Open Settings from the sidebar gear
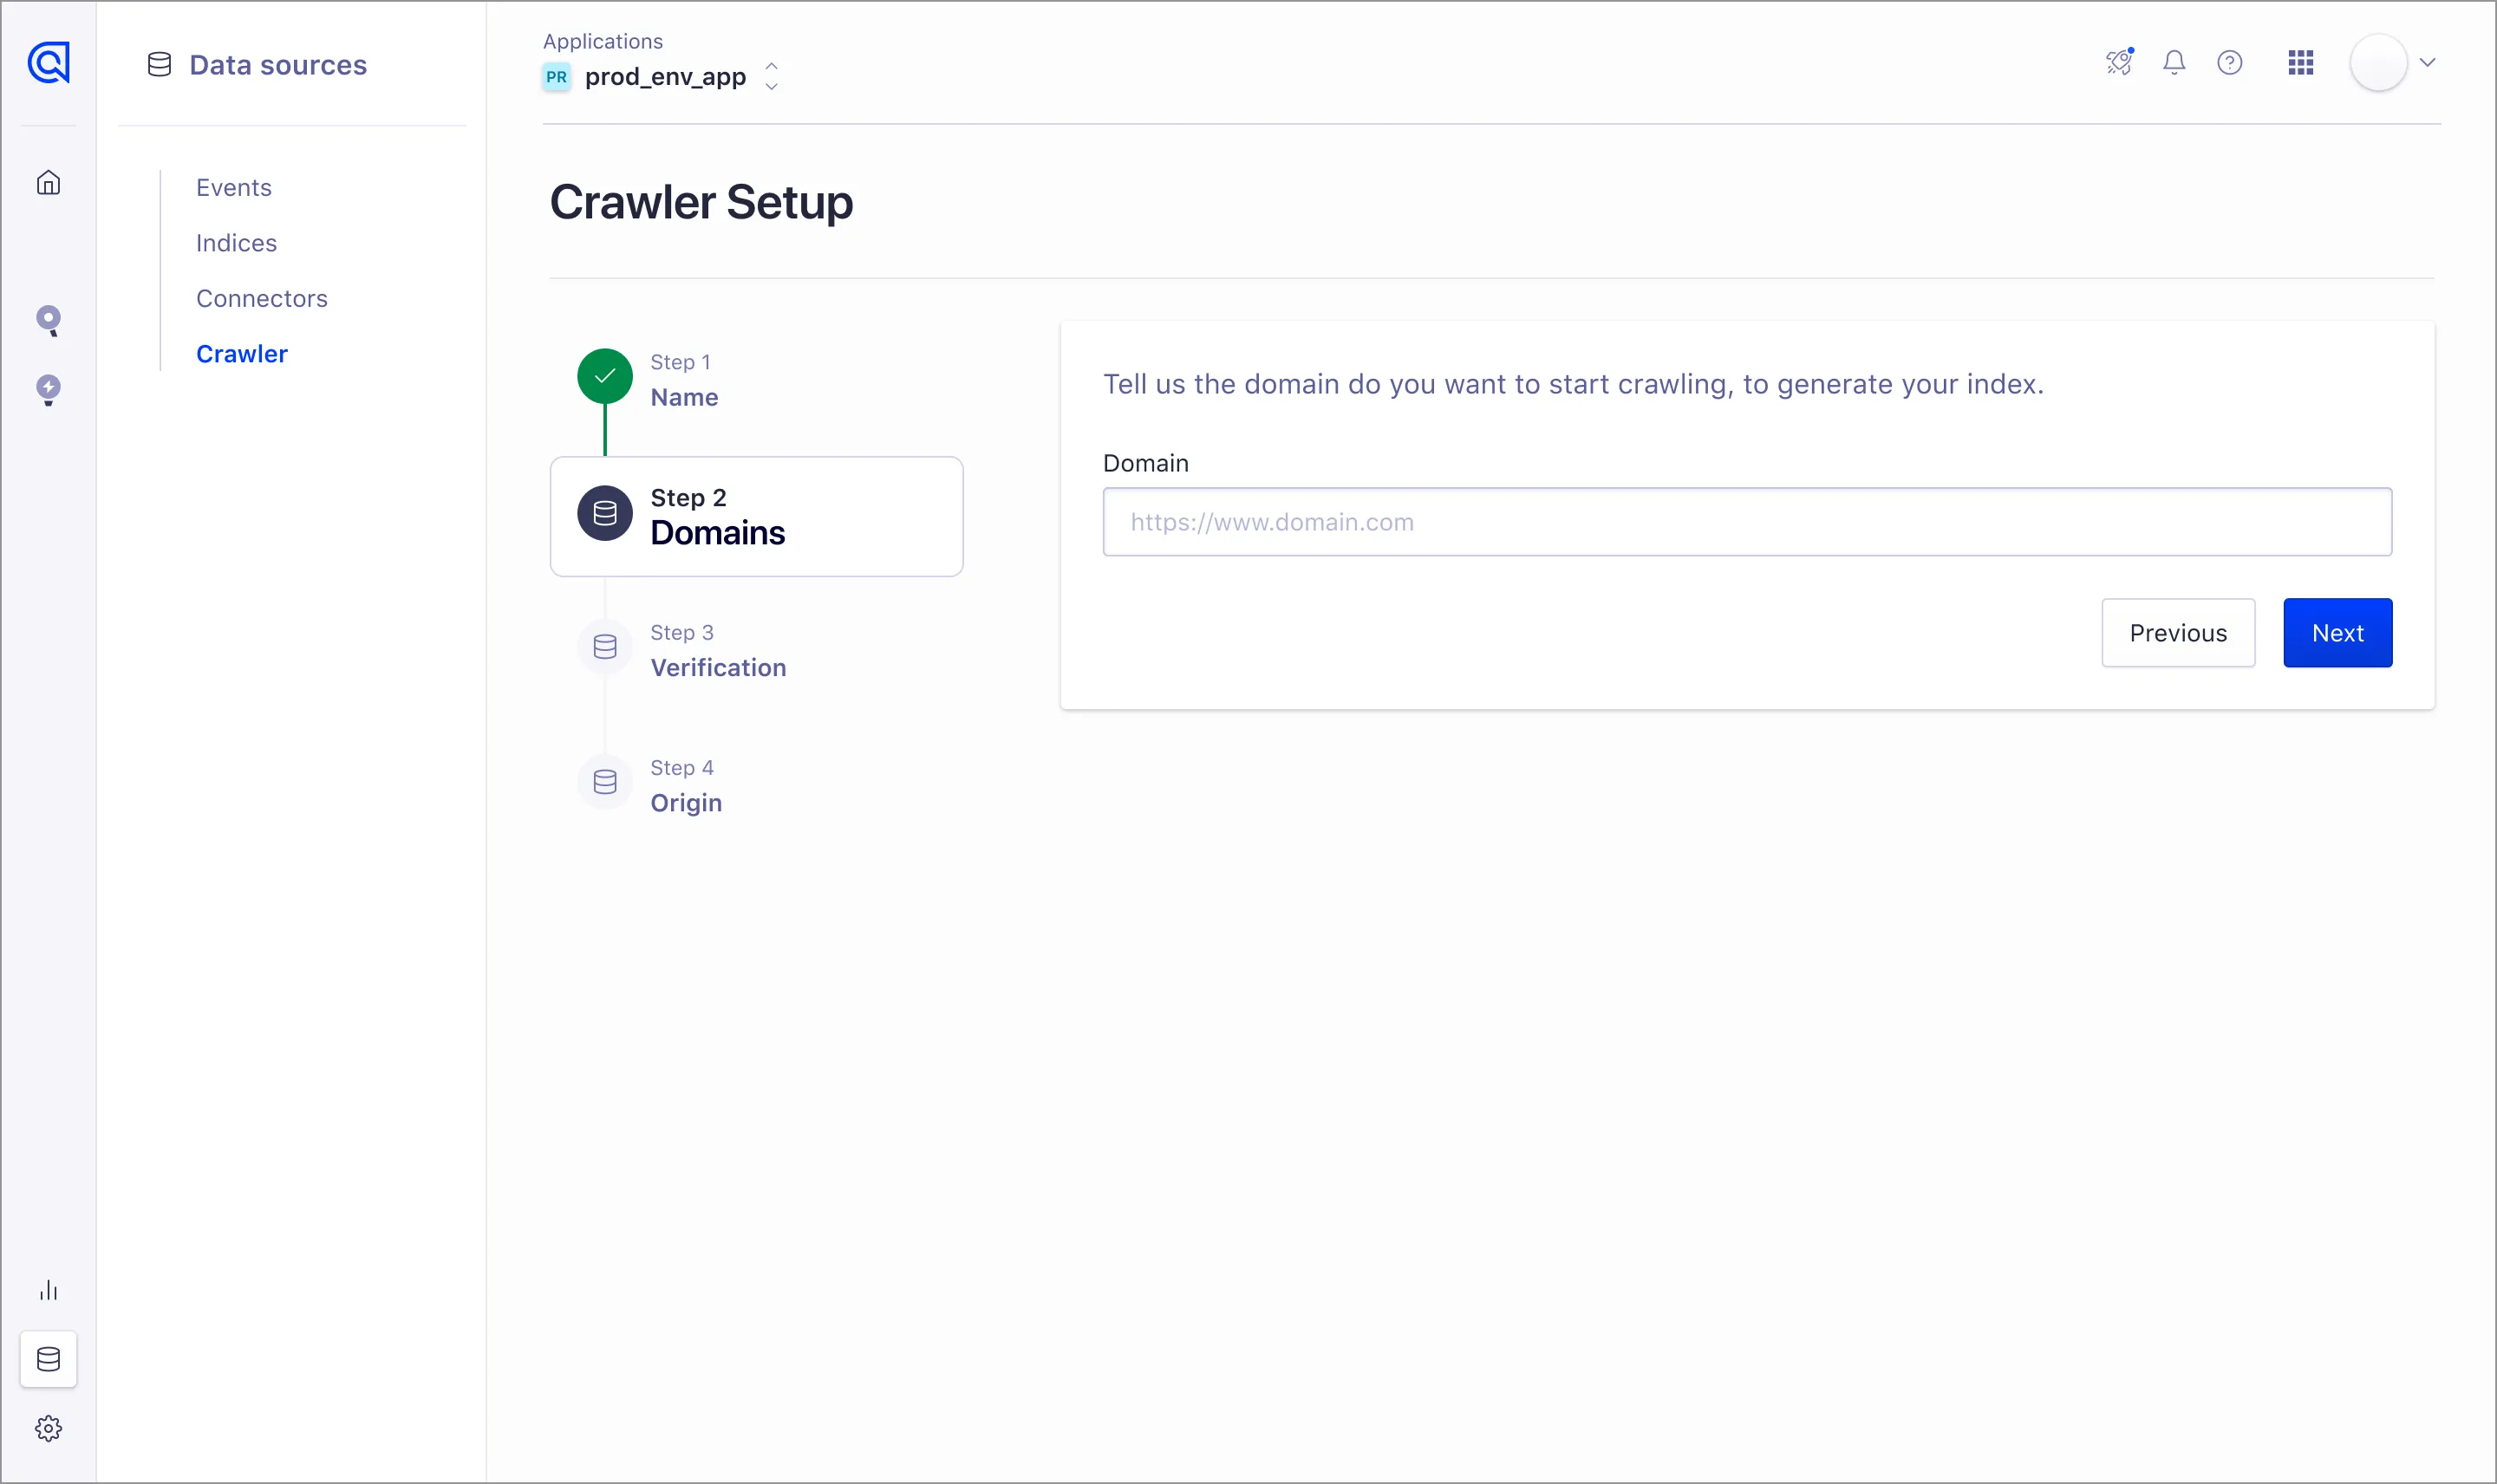This screenshot has width=2497, height=1484. 47,1428
